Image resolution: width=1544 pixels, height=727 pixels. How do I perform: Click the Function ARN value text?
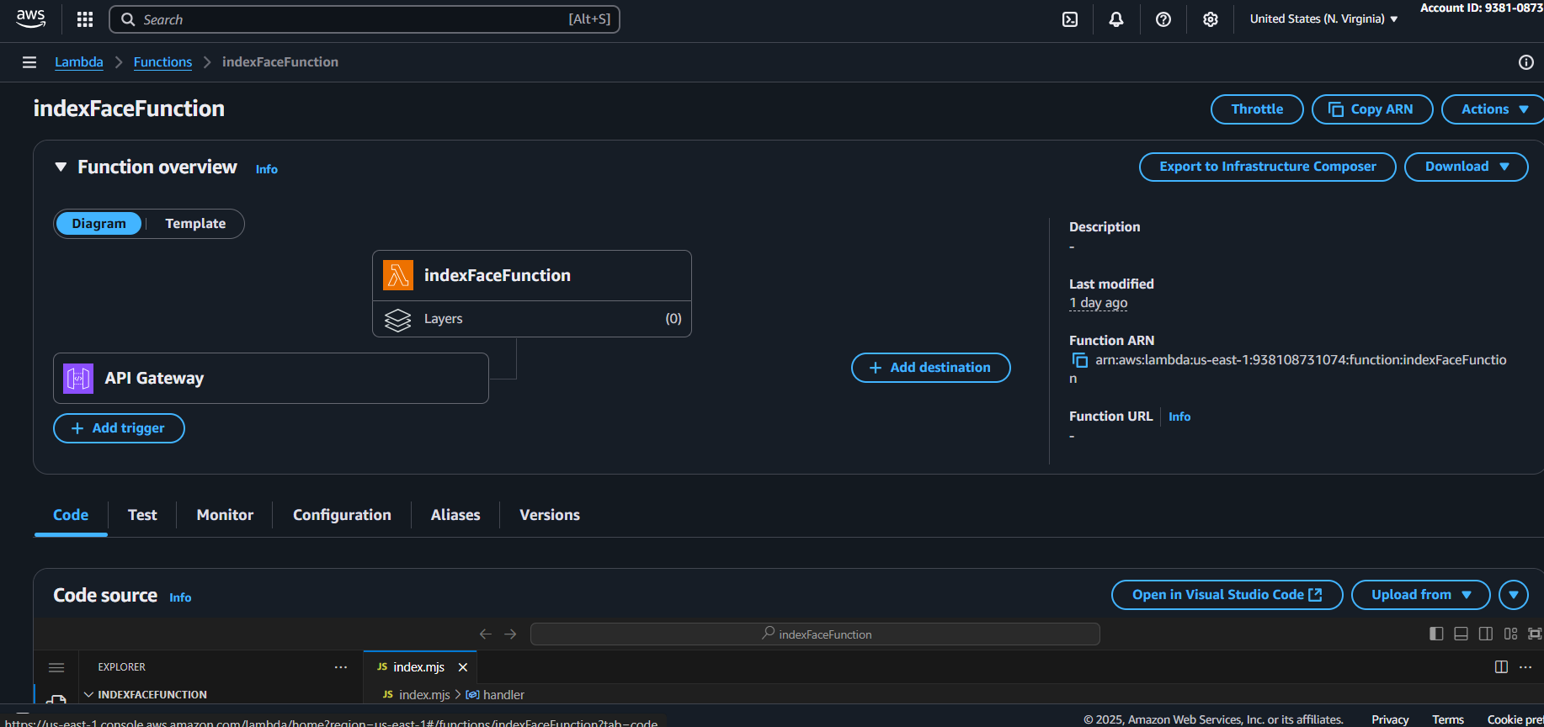point(1288,369)
